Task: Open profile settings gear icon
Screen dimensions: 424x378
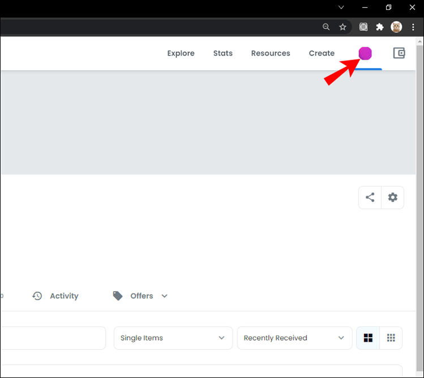Action: 393,197
